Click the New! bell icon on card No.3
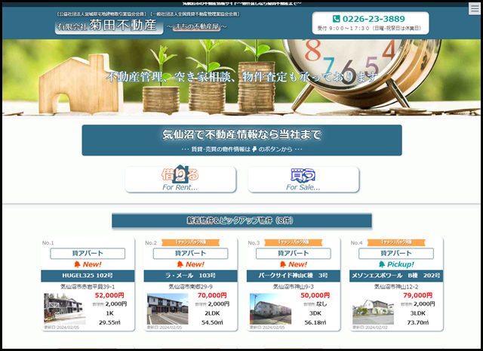 tap(283, 264)
